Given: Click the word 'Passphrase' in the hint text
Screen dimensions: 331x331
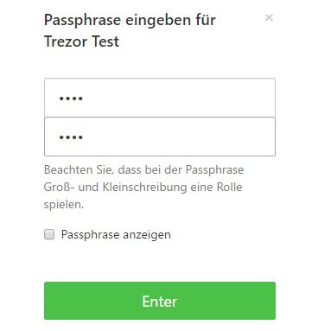Looking at the screenshot, I should [x=214, y=169].
